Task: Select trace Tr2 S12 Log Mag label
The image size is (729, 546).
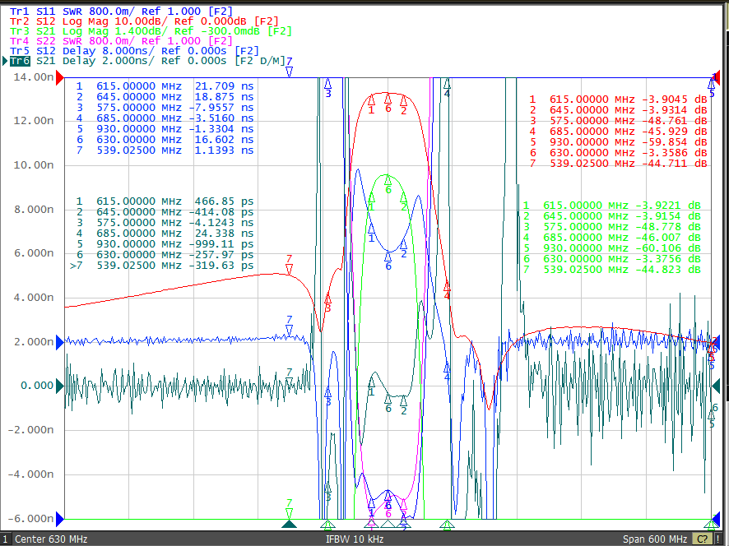Action: [144, 21]
